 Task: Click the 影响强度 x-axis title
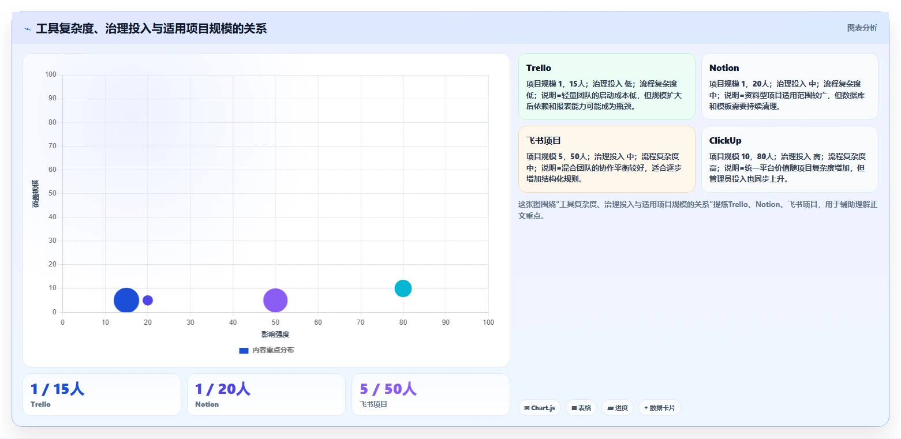(x=275, y=334)
